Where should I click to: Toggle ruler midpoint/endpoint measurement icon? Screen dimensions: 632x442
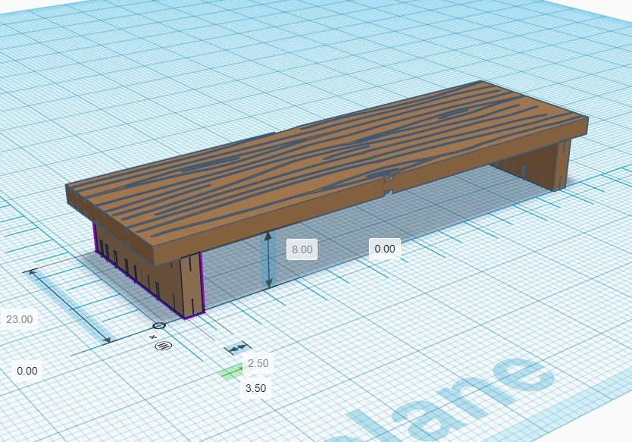tap(163, 346)
